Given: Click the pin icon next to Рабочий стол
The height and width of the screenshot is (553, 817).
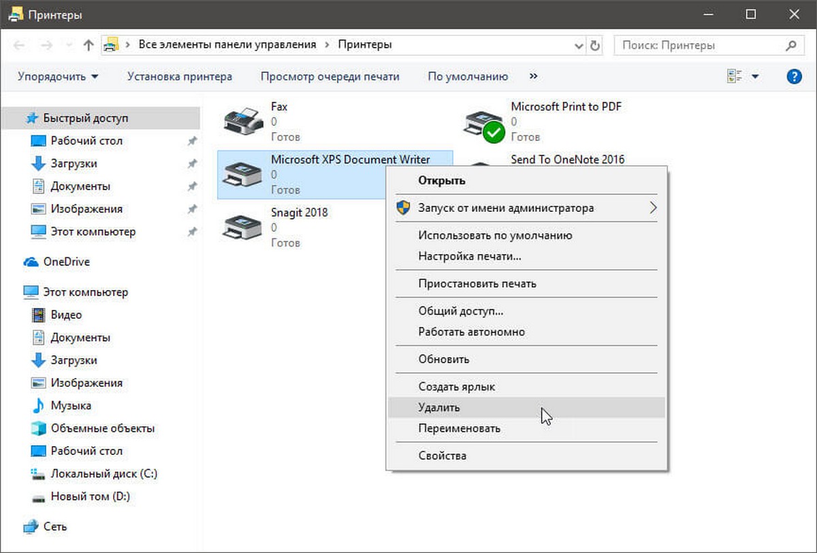Looking at the screenshot, I should click(x=192, y=141).
